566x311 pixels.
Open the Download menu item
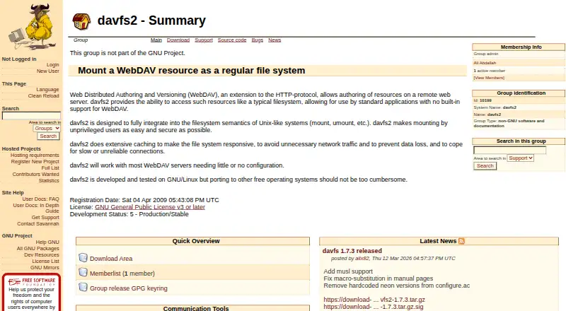pyautogui.click(x=178, y=40)
